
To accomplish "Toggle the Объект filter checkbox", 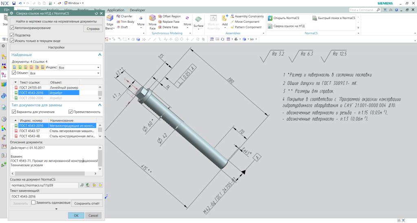I will [14, 73].
